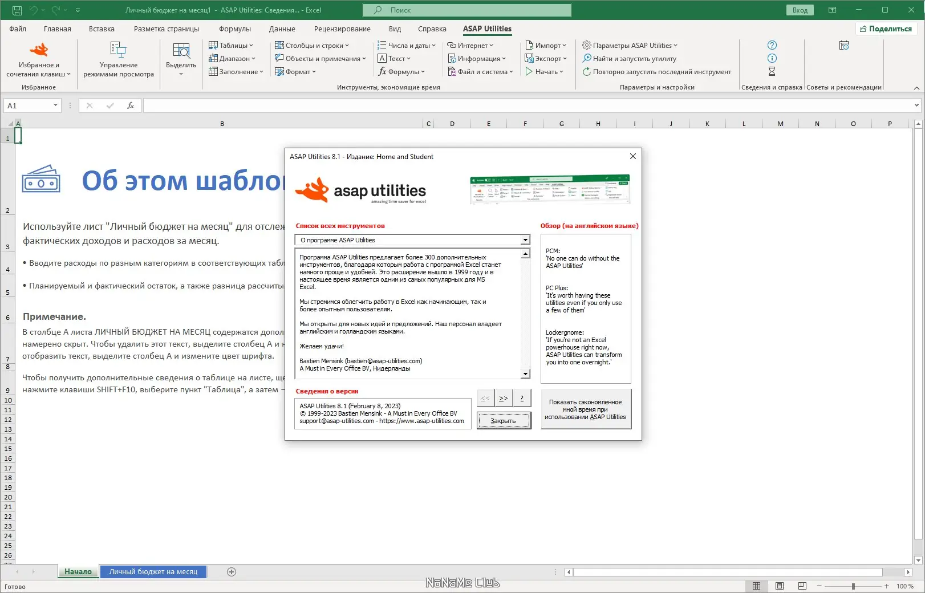This screenshot has height=593, width=925.
Task: Click the previous tool << button
Action: pyautogui.click(x=485, y=398)
